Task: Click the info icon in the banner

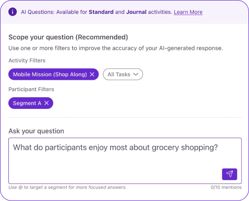Action: 13,12
